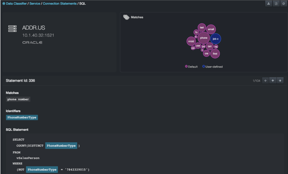
Task: Go to next statement with right arrow
Action: (x=280, y=80)
